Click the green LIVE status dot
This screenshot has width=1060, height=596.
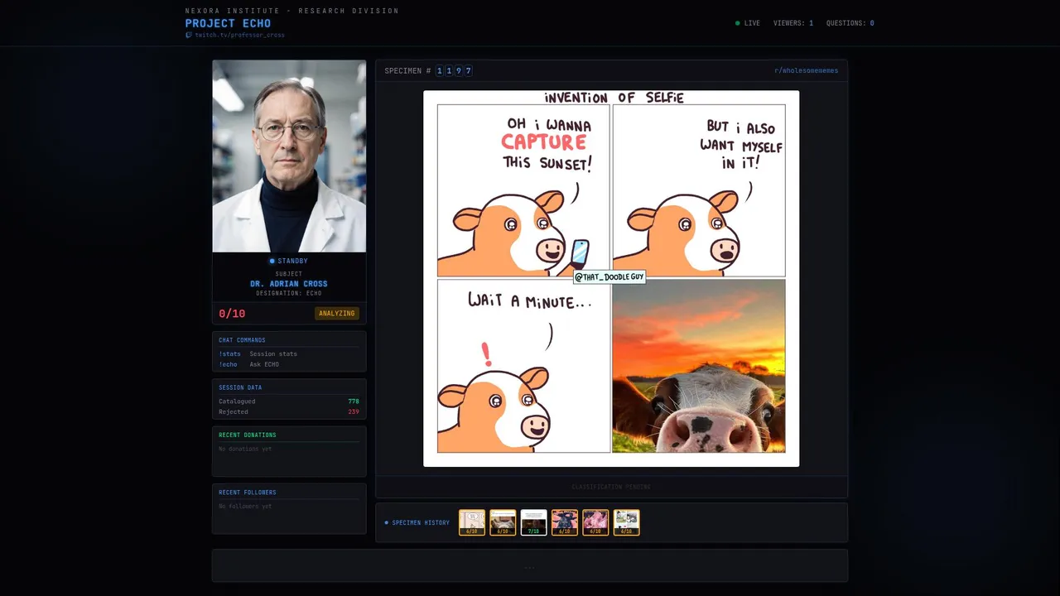(738, 23)
